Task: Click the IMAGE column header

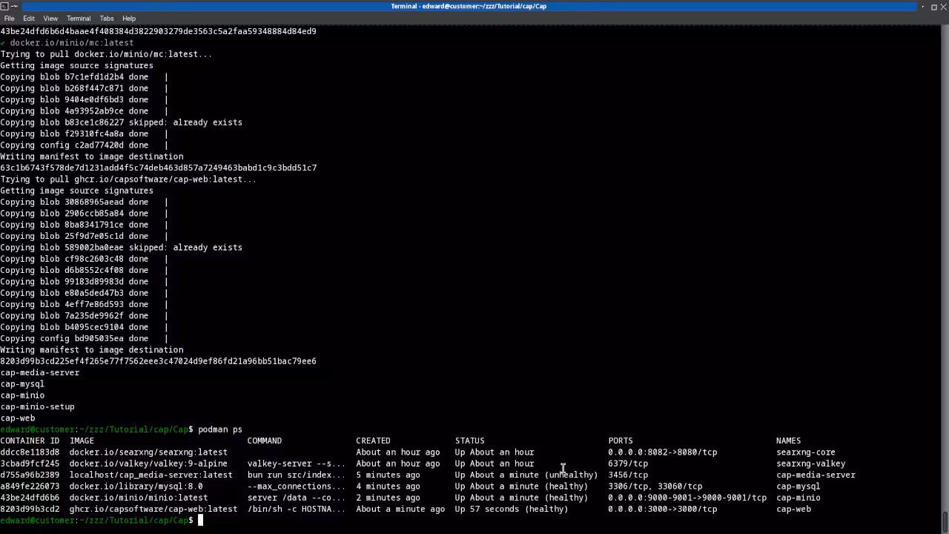Action: click(82, 441)
